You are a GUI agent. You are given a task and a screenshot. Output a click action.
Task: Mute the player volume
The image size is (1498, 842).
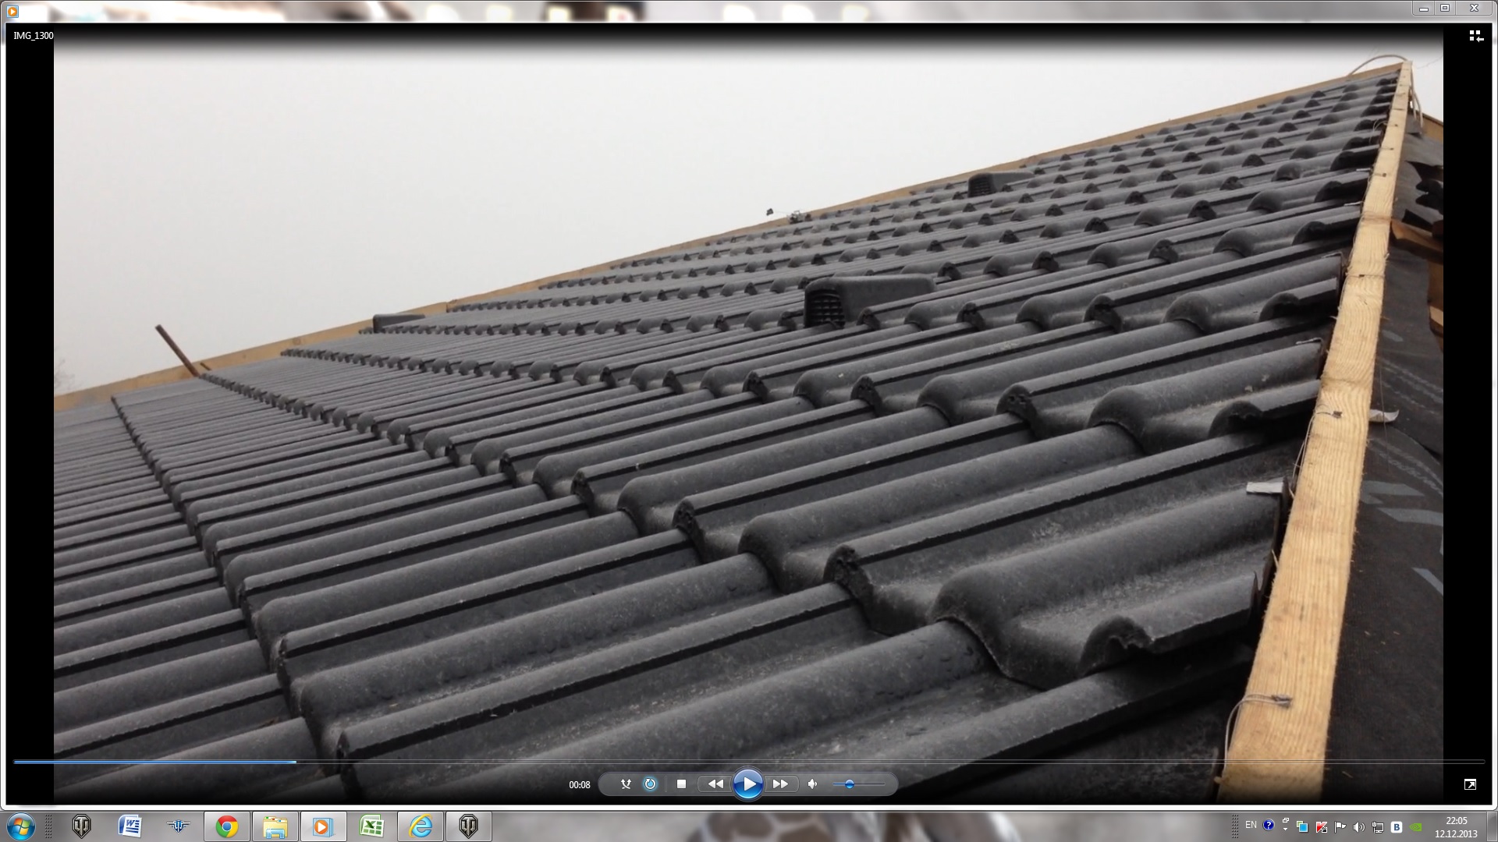click(813, 784)
